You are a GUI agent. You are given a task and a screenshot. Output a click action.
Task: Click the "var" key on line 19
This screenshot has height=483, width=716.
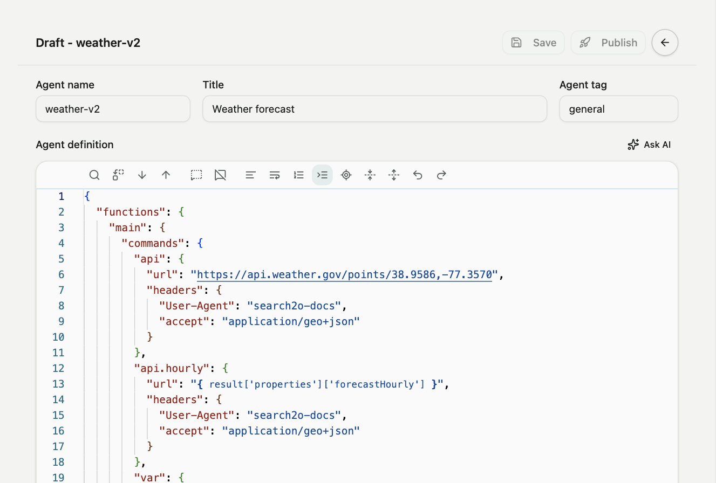[x=150, y=478]
